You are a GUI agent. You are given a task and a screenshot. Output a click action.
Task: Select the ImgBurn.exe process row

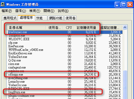[64, 92]
